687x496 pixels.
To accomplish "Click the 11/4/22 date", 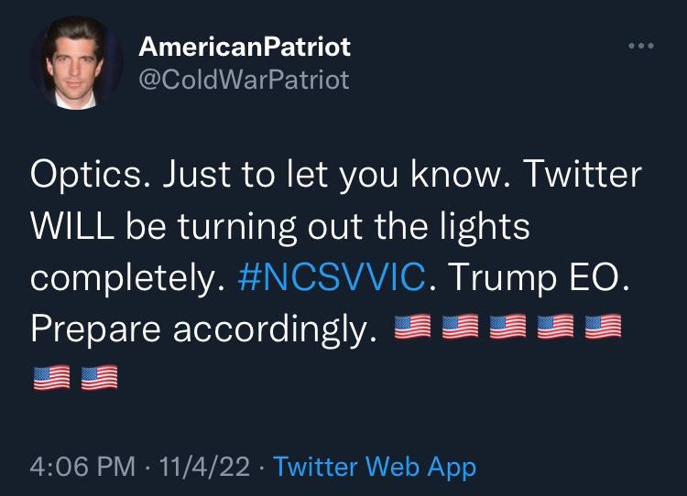I will [x=204, y=466].
